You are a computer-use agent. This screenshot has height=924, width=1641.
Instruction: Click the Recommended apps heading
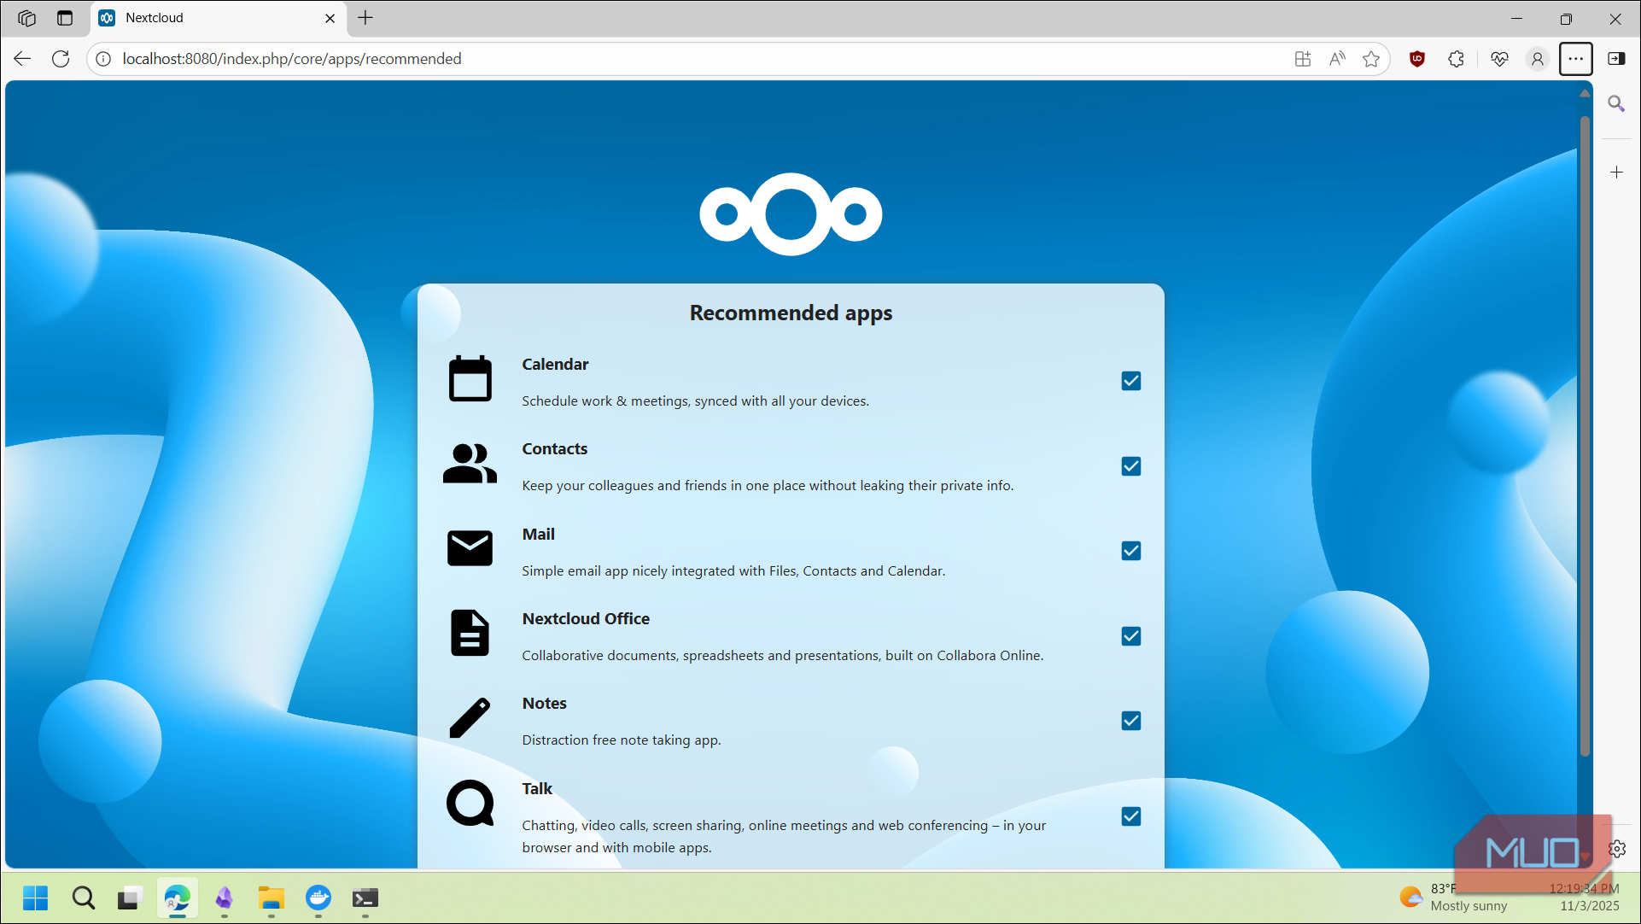[x=791, y=313]
